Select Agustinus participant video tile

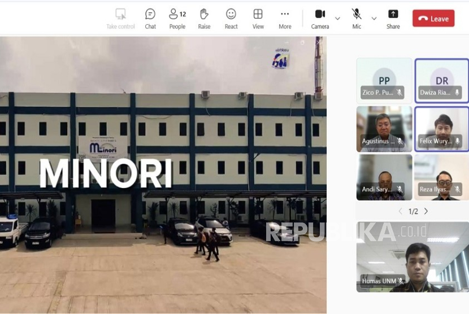pyautogui.click(x=384, y=129)
